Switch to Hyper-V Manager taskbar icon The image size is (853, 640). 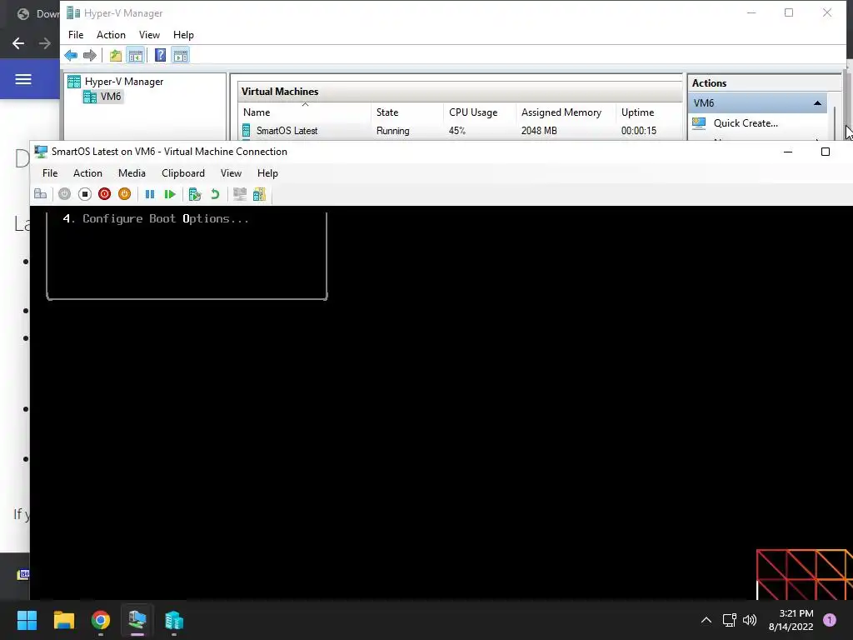[x=174, y=620]
